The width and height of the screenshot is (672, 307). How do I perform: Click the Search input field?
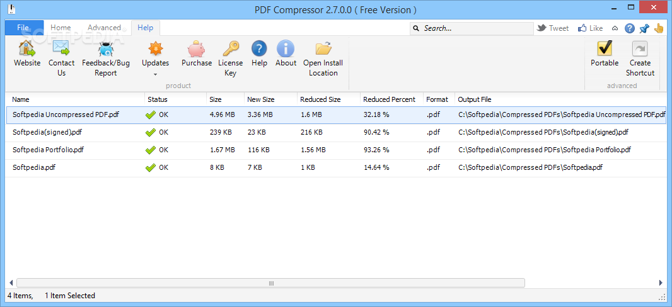point(472,28)
